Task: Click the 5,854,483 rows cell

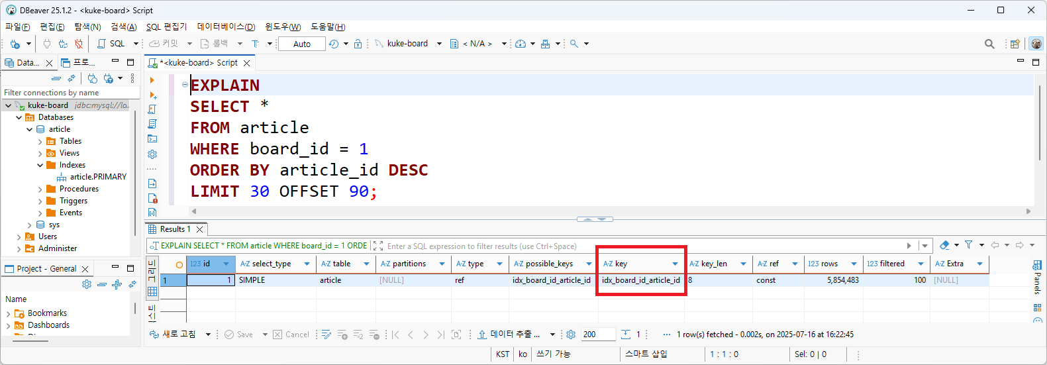Action: 833,280
